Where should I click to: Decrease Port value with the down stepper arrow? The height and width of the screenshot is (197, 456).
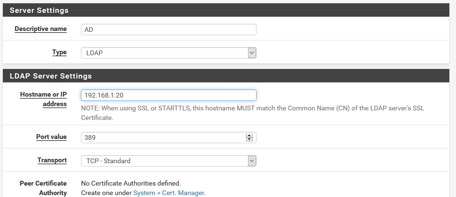point(249,139)
